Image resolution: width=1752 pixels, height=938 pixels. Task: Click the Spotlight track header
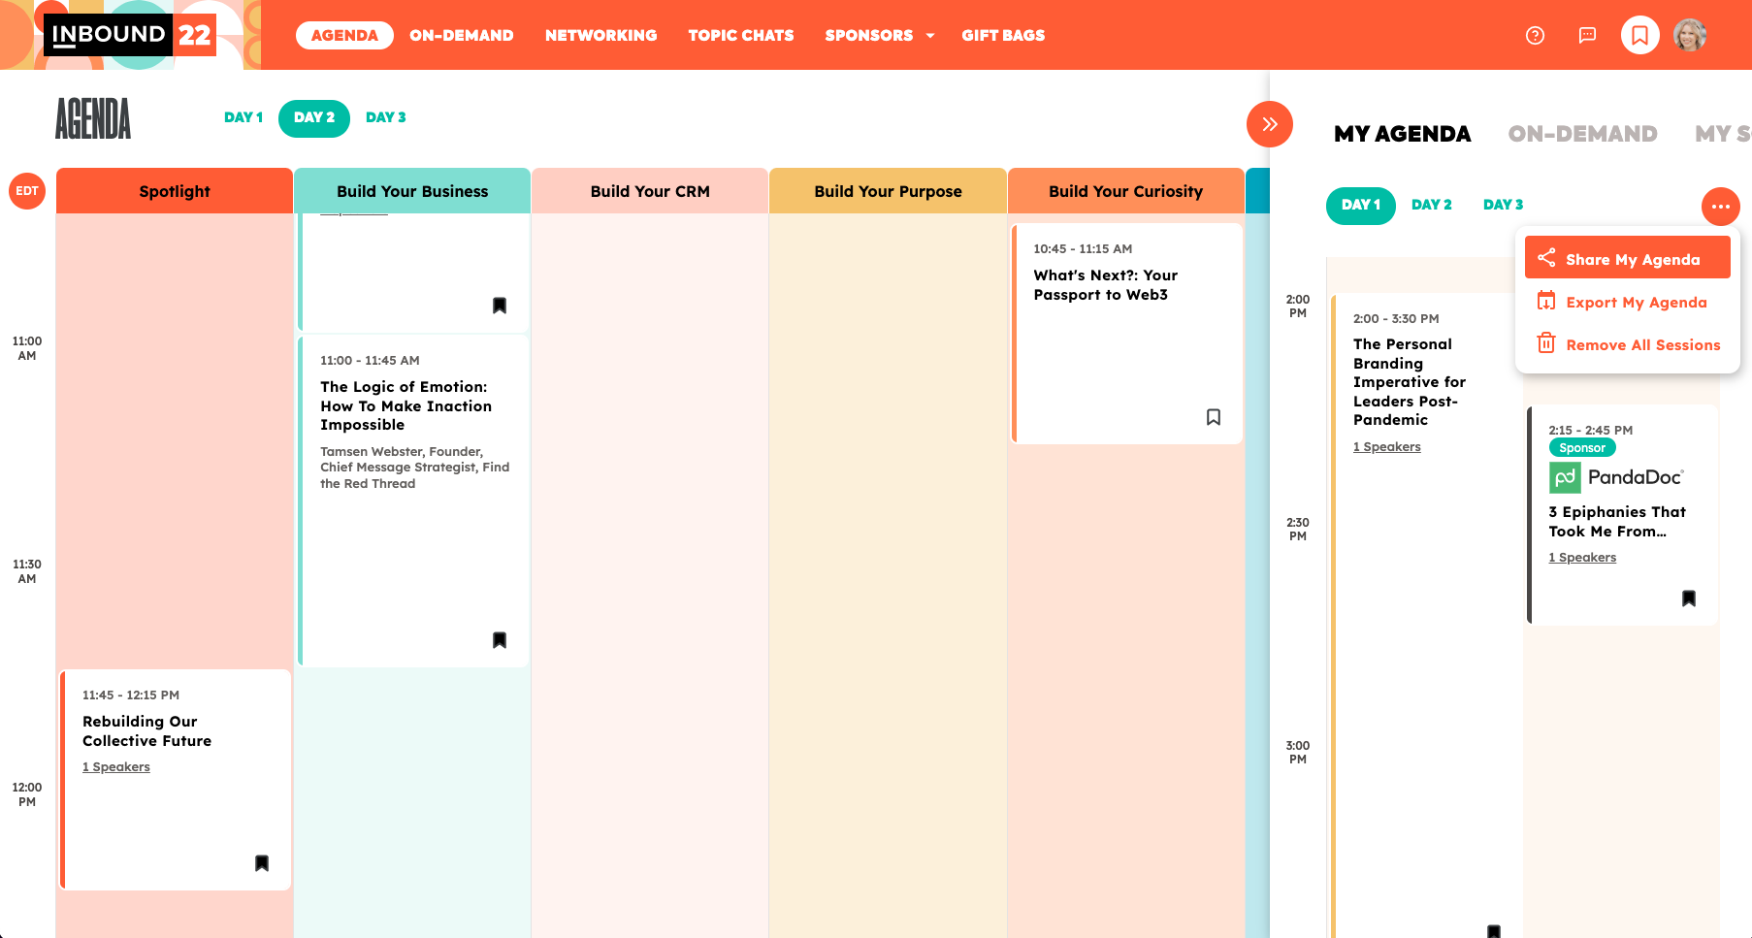tap(175, 191)
